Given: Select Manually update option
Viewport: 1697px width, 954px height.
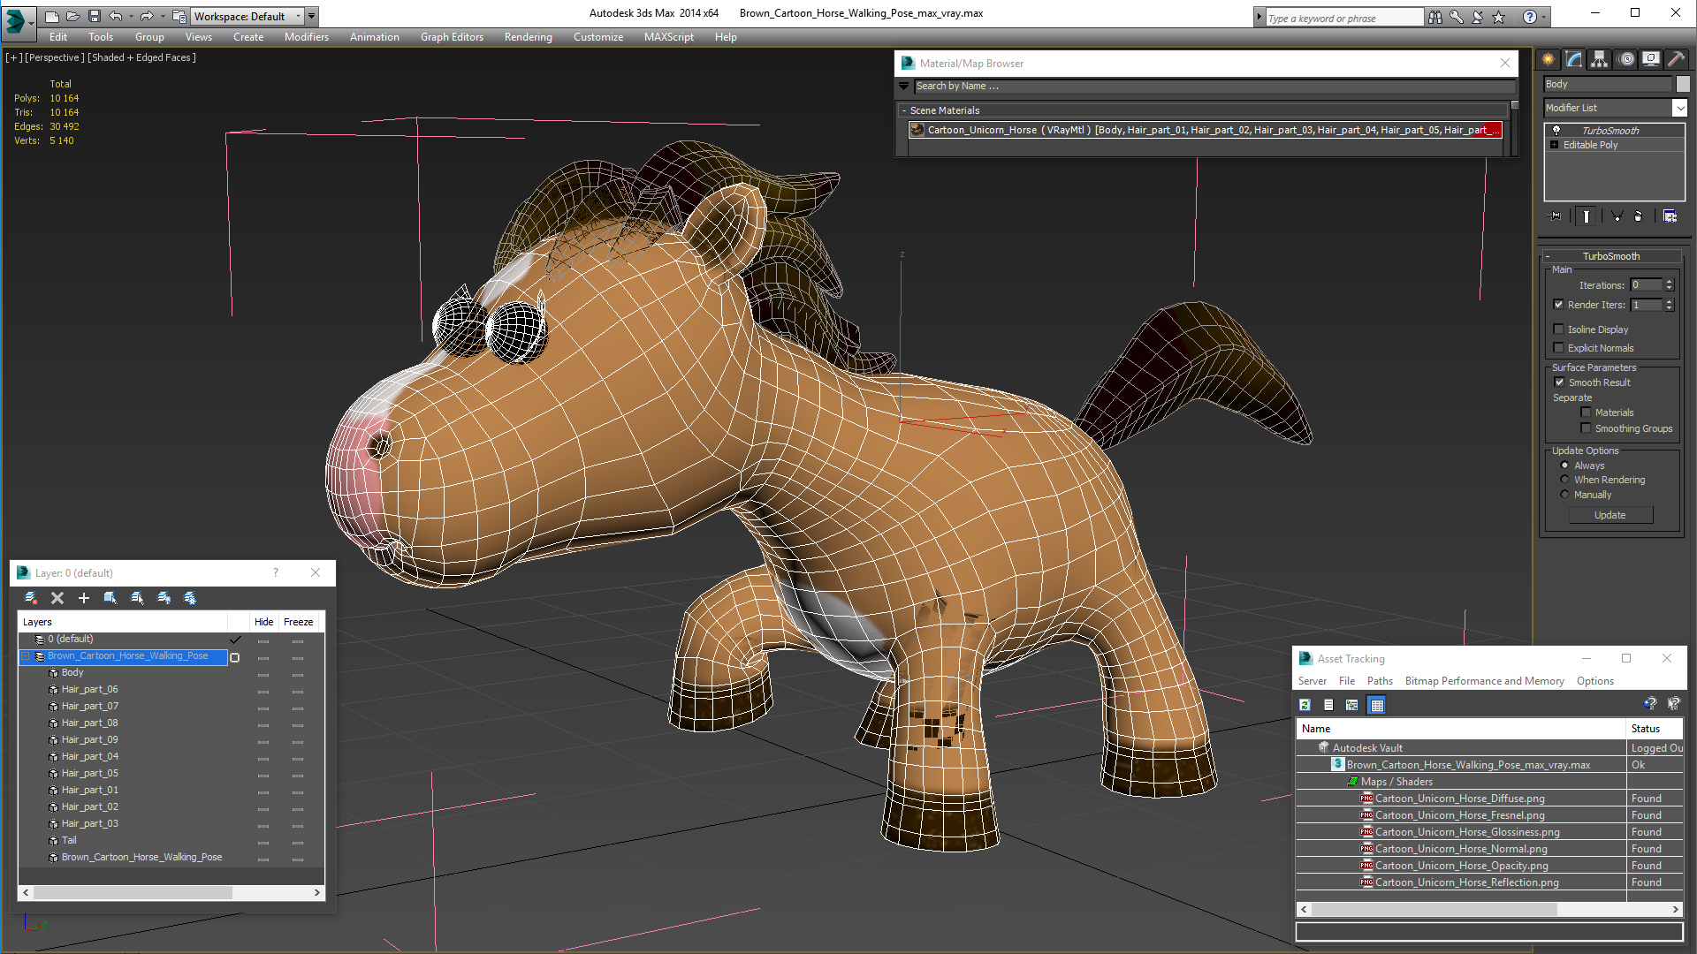Looking at the screenshot, I should [1564, 495].
